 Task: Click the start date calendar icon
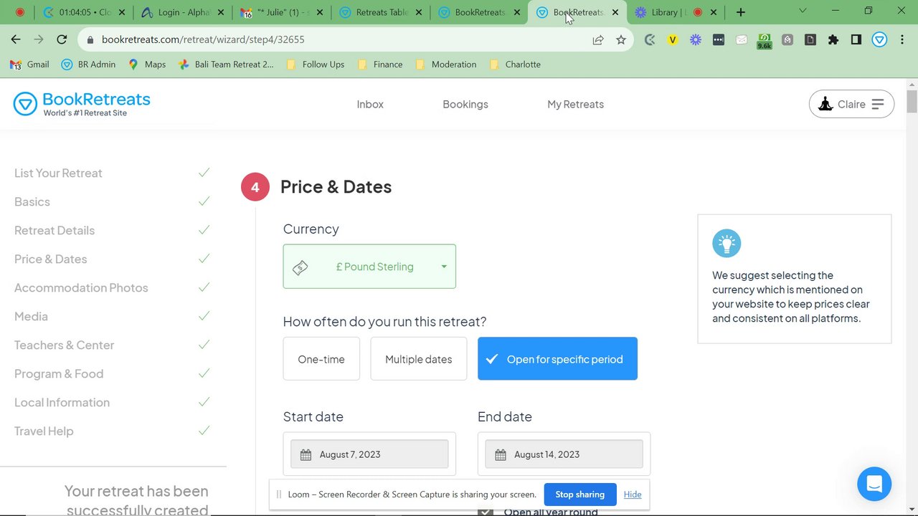pos(306,454)
